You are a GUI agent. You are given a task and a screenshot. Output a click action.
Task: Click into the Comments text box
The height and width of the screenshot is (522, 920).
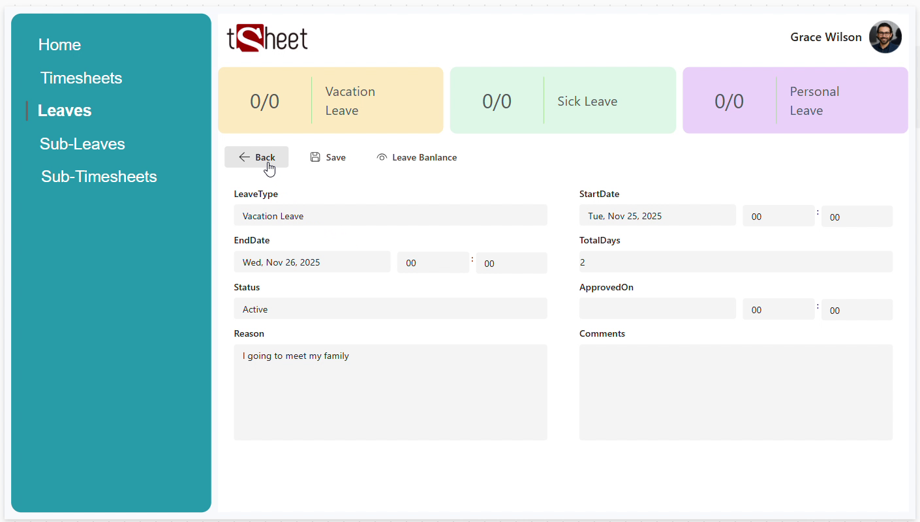(x=735, y=392)
